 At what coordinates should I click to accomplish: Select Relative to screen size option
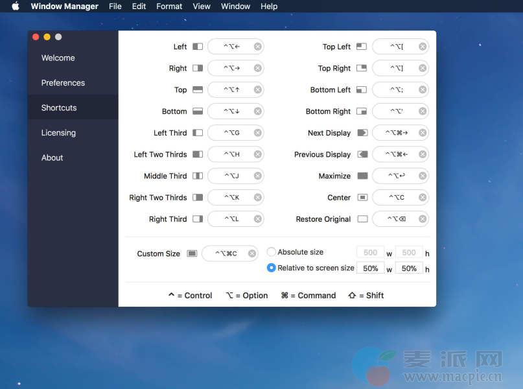click(272, 268)
